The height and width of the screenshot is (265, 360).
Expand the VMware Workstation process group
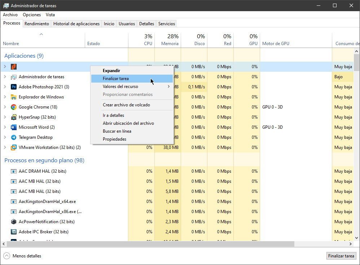click(5, 147)
